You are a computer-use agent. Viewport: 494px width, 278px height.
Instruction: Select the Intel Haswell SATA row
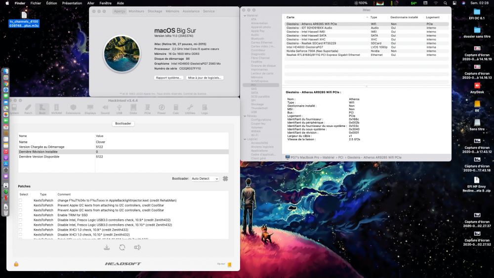367,36
